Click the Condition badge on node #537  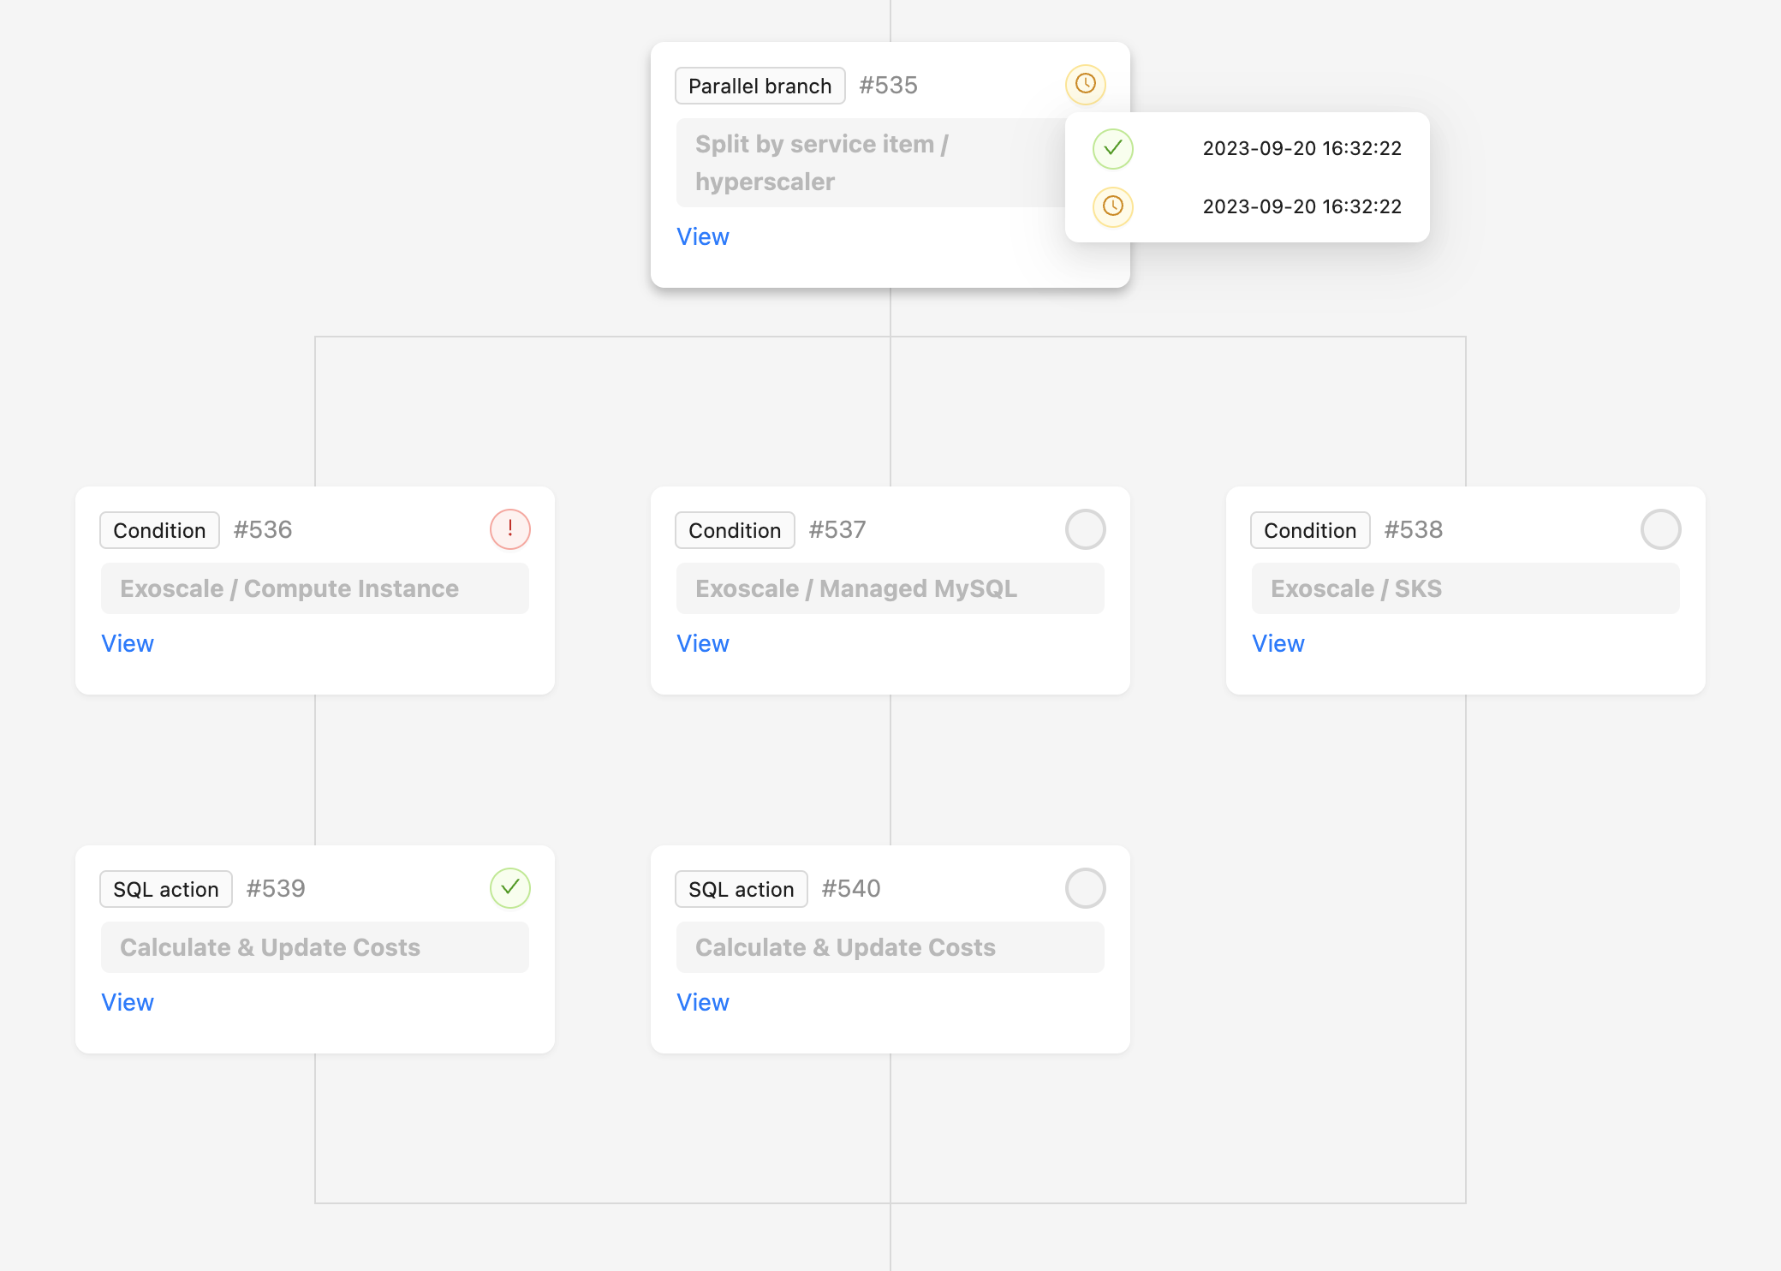click(x=735, y=529)
